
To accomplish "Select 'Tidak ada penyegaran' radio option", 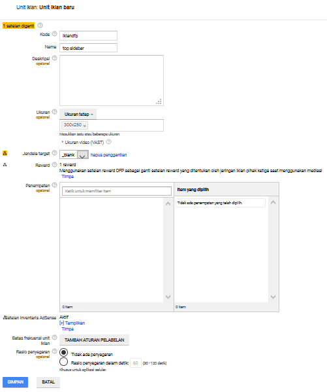I will (x=63, y=353).
